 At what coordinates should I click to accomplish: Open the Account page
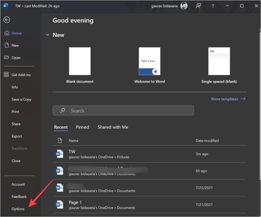click(x=18, y=184)
